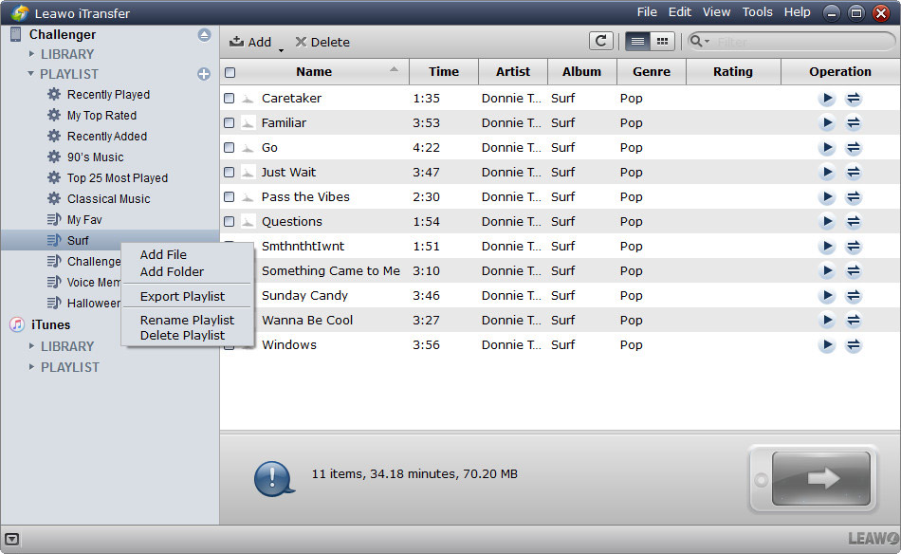Click the refresh icon in toolbar
Viewport: 901px width, 554px height.
[600, 41]
